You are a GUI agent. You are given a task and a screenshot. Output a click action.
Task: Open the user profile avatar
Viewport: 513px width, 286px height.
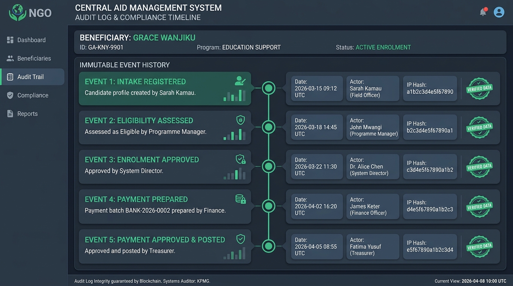(499, 12)
